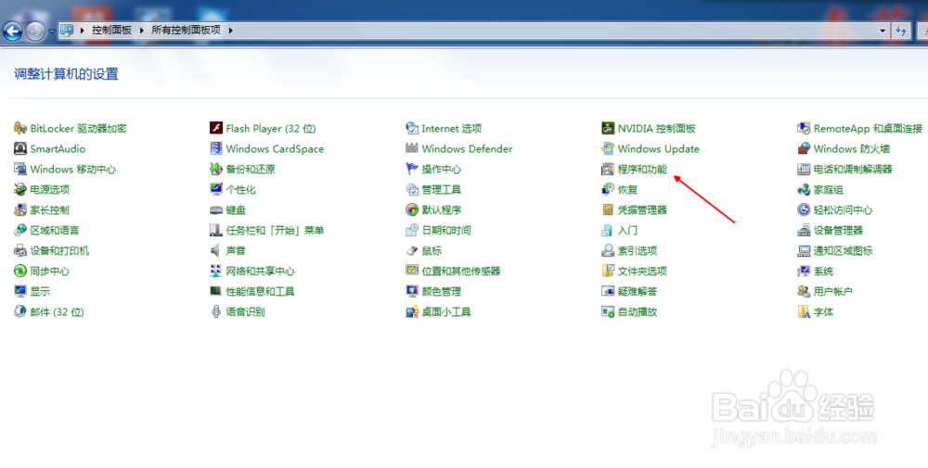Open the address bar history dropdown

coord(883,31)
